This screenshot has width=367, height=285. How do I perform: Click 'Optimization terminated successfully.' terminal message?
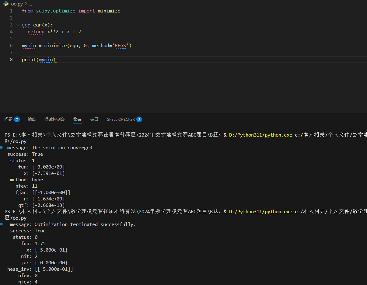point(85,224)
